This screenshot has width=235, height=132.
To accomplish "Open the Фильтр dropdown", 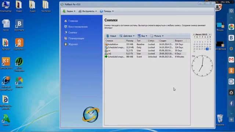I will 157,36.
